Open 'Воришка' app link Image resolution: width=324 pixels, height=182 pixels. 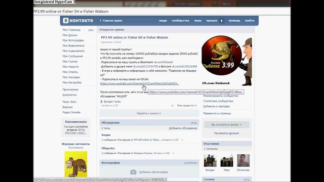pos(67,107)
